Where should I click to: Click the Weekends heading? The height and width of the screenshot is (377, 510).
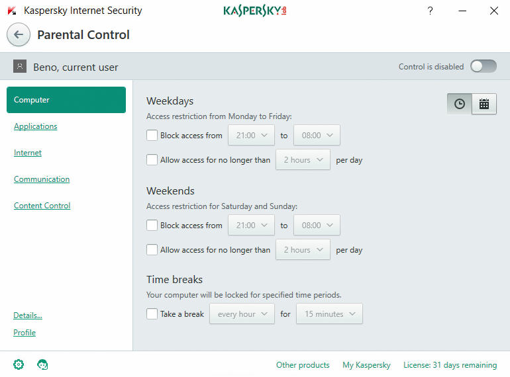coord(170,191)
